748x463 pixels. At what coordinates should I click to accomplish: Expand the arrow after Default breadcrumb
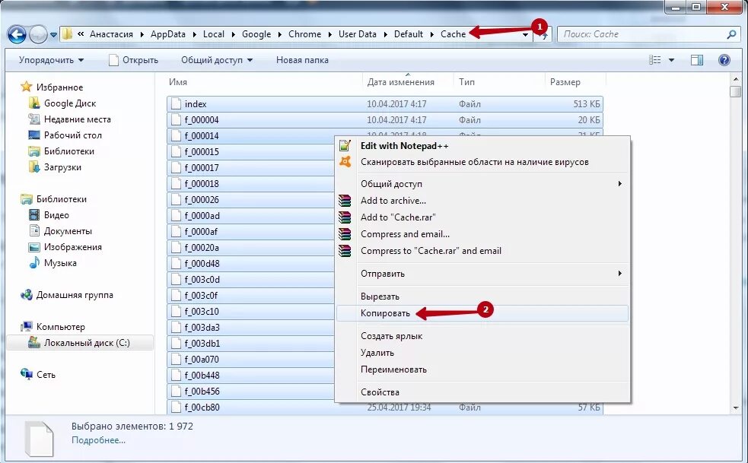431,34
